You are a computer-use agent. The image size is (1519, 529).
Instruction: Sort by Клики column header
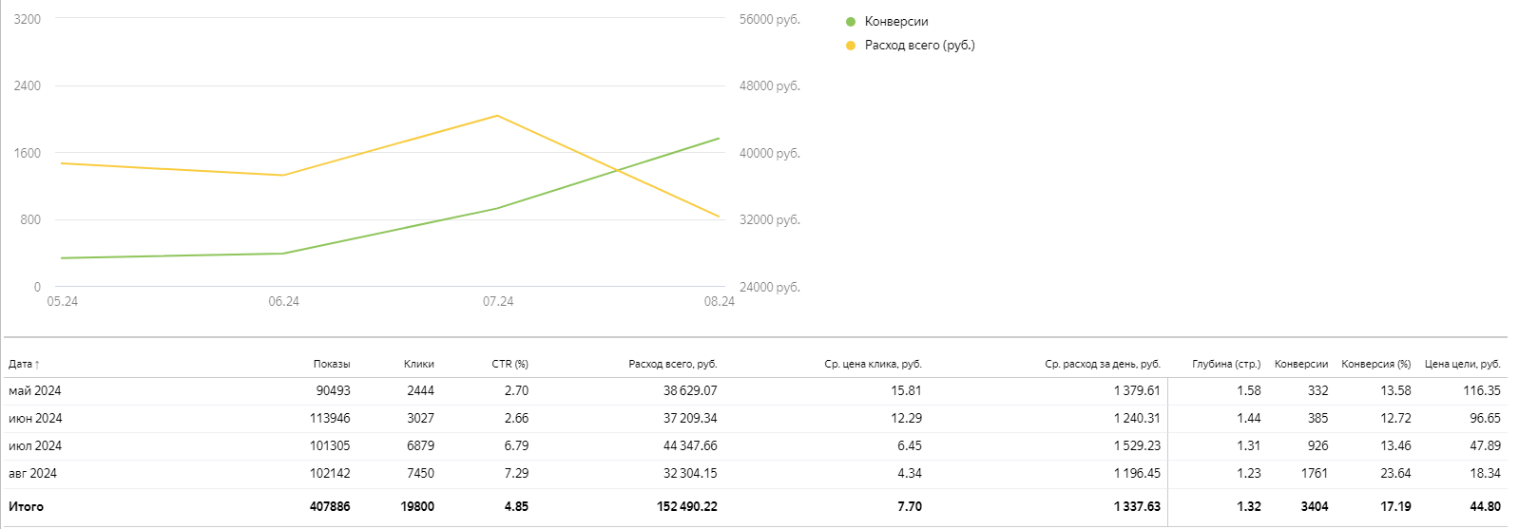(418, 364)
